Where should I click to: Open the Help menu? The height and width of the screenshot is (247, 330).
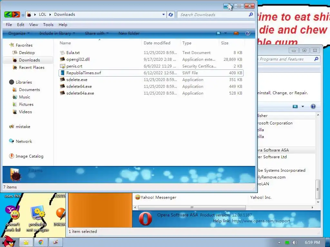pos(63,25)
